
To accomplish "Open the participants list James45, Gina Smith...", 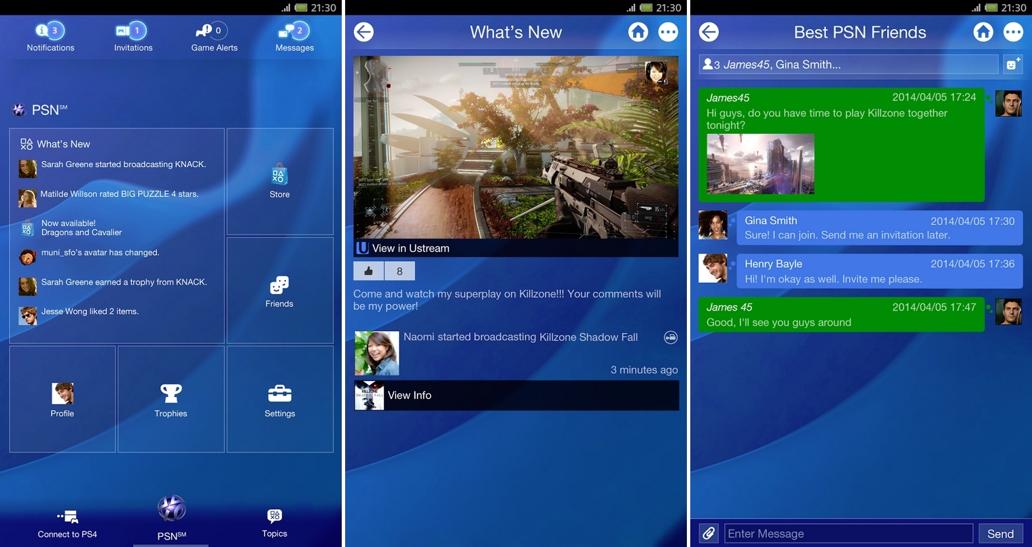I will [849, 65].
